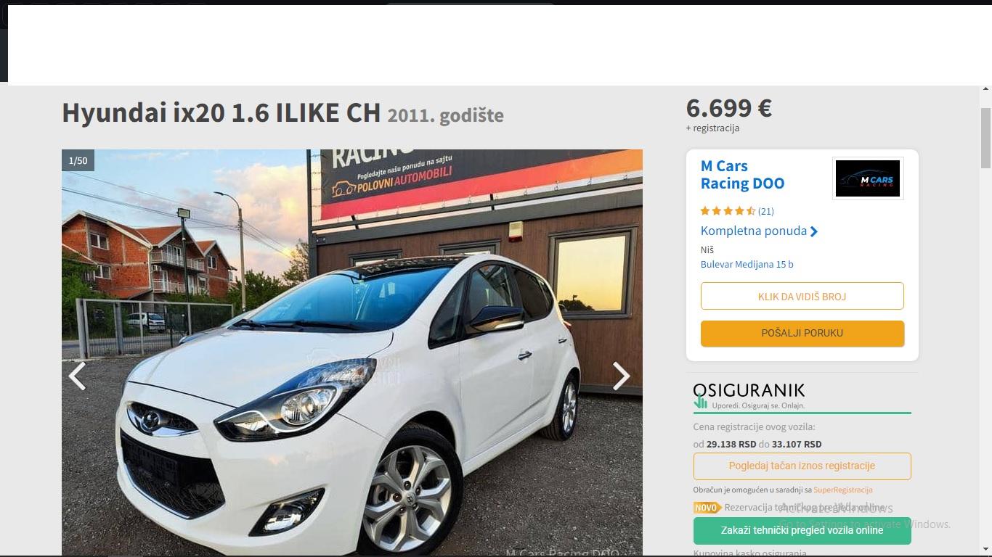Open the main white Hyundai photo
The height and width of the screenshot is (557, 992).
coord(352,352)
